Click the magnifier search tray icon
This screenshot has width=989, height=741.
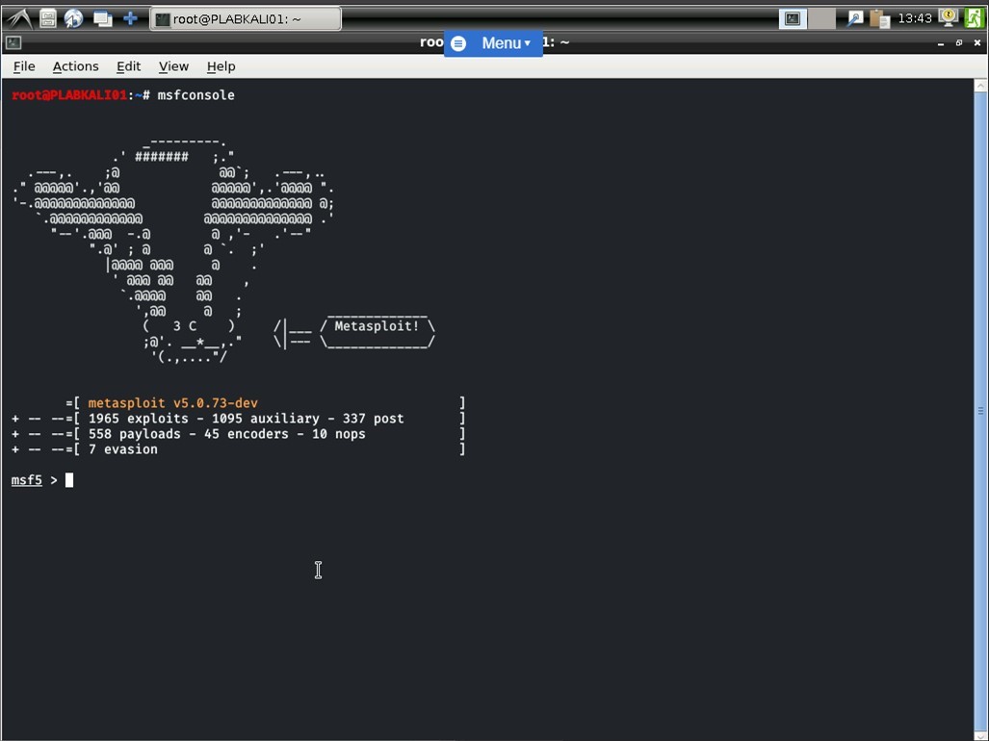pos(854,18)
